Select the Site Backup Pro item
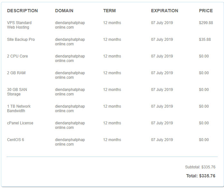Image resolution: width=224 pixels, height=188 pixels. click(x=21, y=40)
